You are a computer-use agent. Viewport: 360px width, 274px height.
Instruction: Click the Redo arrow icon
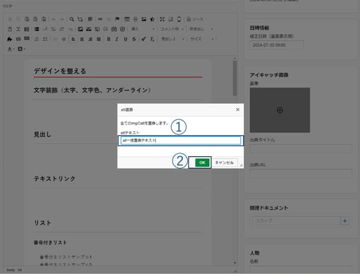coord(62,19)
